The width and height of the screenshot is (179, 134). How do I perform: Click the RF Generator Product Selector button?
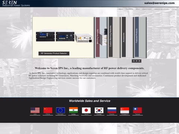pyautogui.click(x=54, y=53)
